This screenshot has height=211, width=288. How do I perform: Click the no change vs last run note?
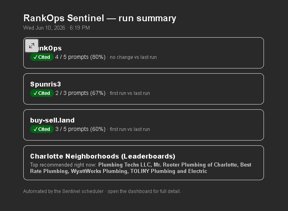[x=133, y=57]
